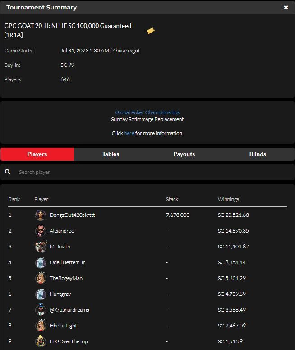Click the gold ticket icon beside tournament title
295x350 pixels.
[x=151, y=31]
